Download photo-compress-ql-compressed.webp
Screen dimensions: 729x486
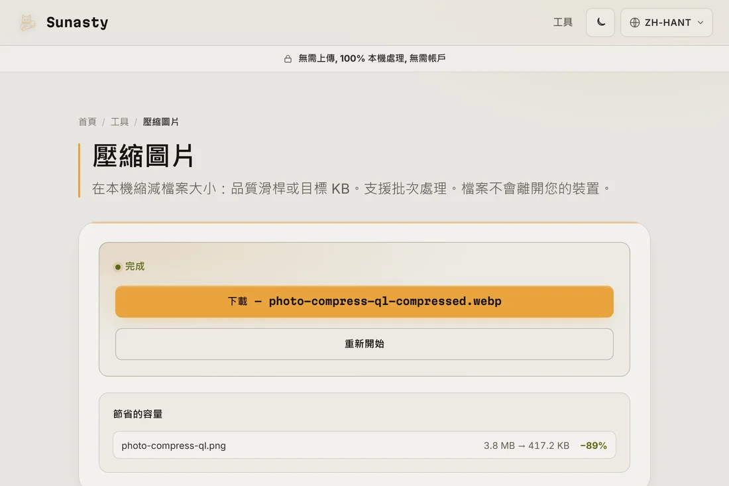tap(364, 302)
